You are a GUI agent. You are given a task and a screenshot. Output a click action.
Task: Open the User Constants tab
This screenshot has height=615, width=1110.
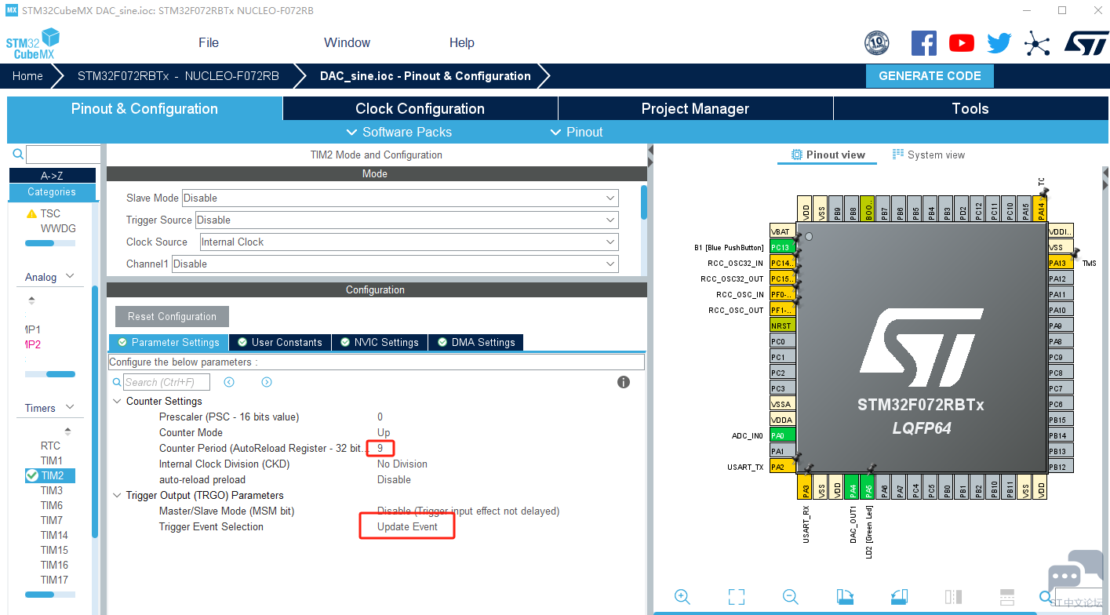coord(280,342)
